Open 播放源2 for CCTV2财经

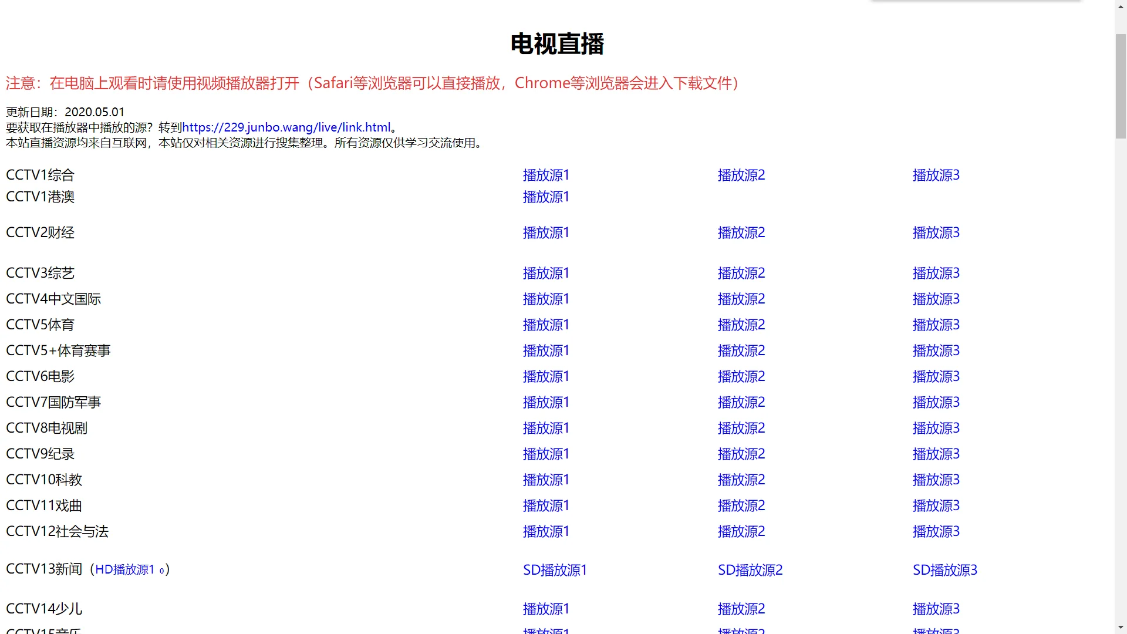(741, 232)
